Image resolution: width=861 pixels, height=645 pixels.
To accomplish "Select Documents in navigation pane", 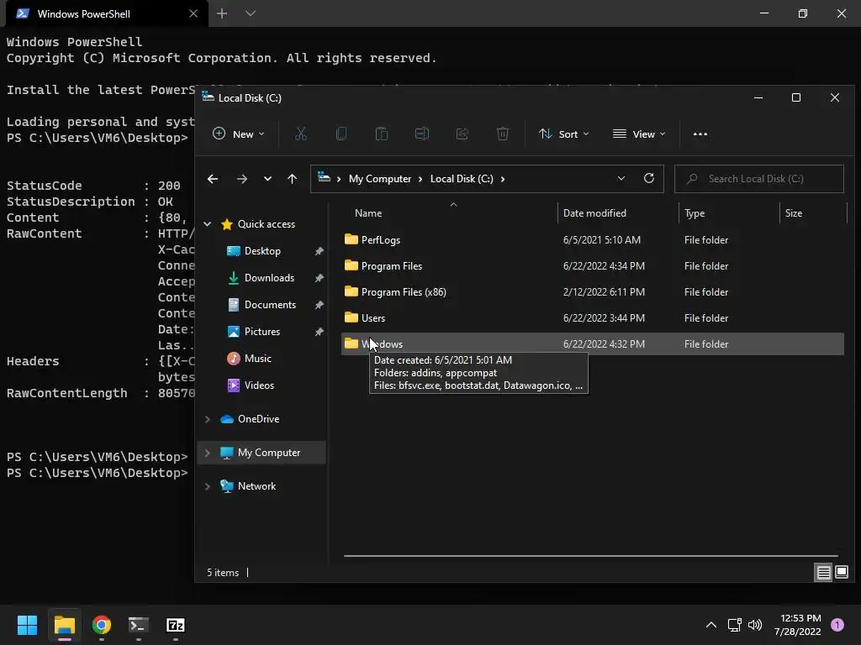I will point(270,305).
